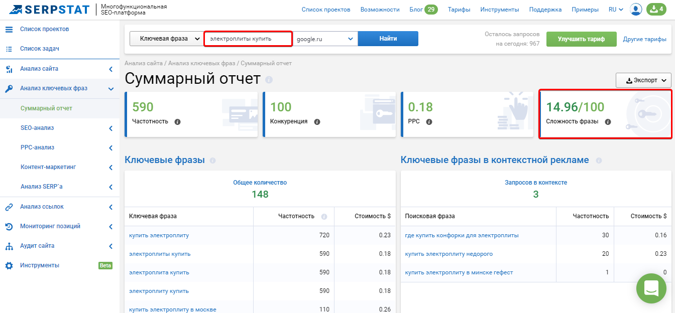
Task: Collapse the Анализ ключевых фраз section
Action: point(110,89)
